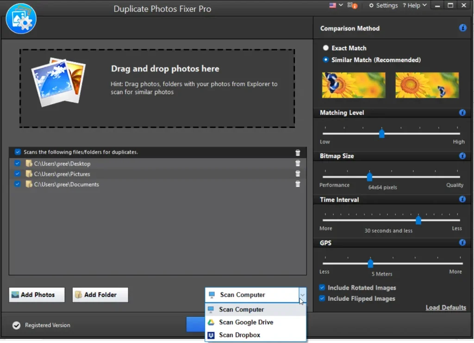This screenshot has width=474, height=343.
Task: Click the Add Photos button
Action: (36, 294)
